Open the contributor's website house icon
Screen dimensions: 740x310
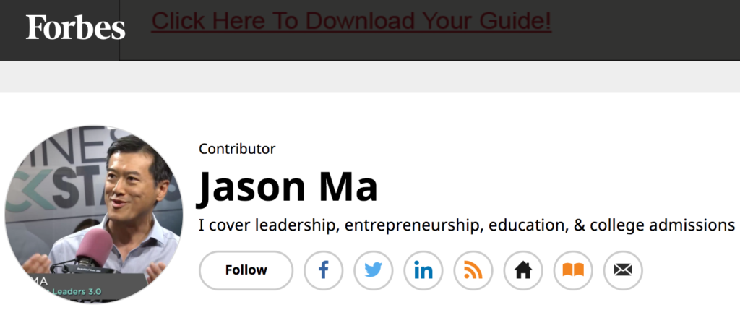(523, 270)
